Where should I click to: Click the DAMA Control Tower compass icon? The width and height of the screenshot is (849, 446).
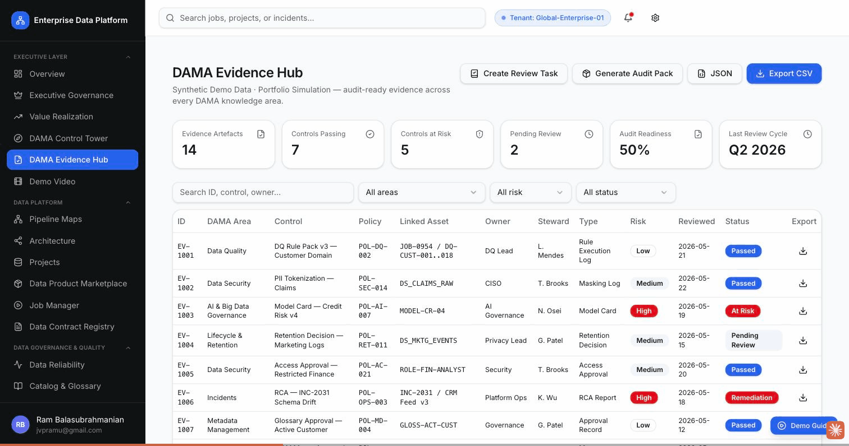18,138
